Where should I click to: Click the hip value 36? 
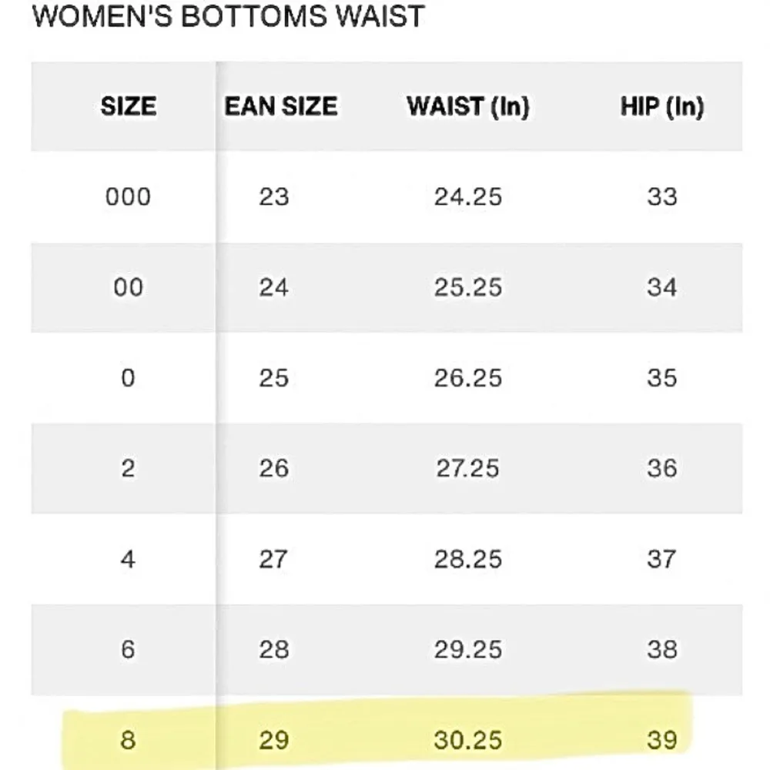point(661,468)
